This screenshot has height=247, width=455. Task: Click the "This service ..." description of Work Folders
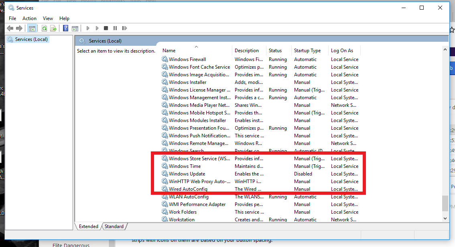249,212
